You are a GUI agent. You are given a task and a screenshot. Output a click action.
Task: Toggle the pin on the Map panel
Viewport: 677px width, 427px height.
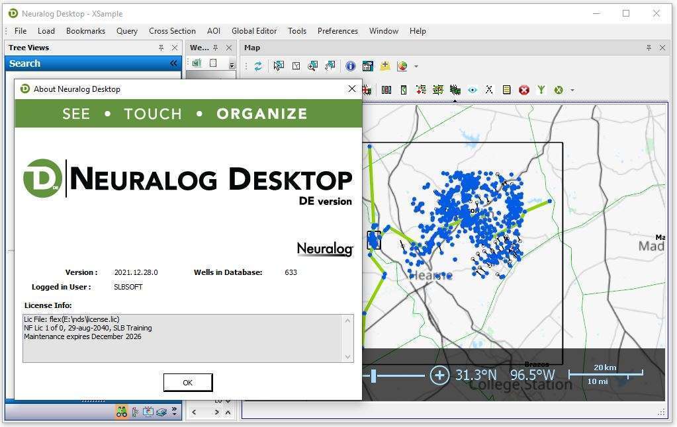point(650,48)
